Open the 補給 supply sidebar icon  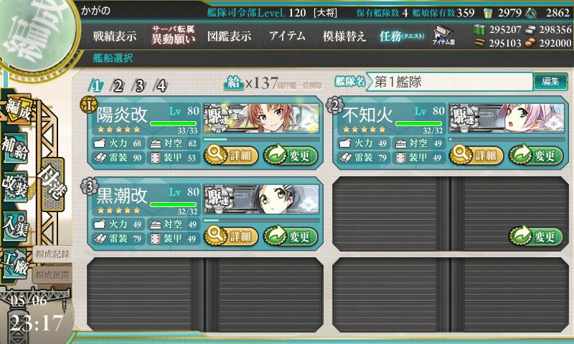click(x=15, y=148)
